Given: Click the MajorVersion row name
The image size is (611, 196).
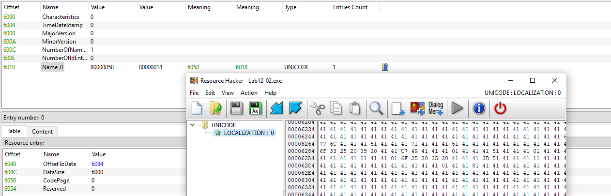Looking at the screenshot, I should click(59, 33).
